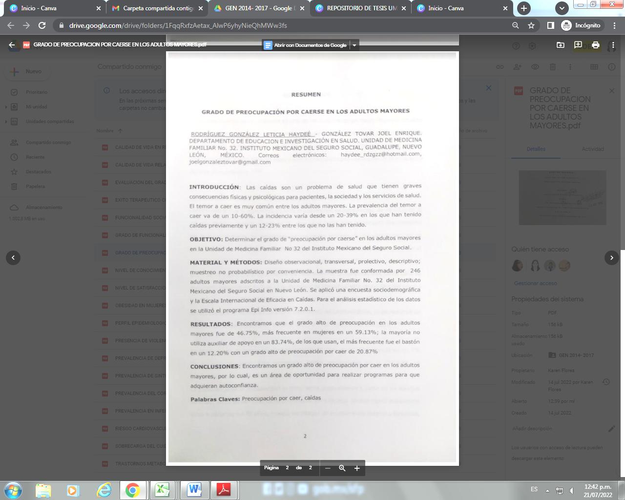The image size is (625, 500).
Task: Open Almacenamiento in Drive sidebar
Action: pyautogui.click(x=44, y=208)
